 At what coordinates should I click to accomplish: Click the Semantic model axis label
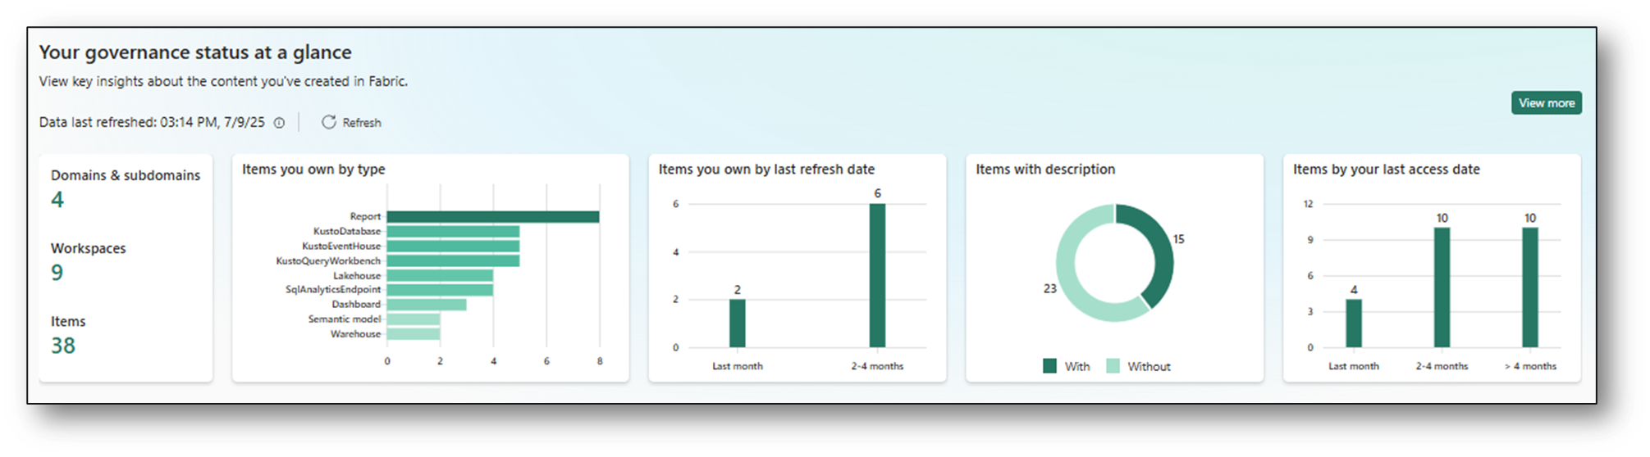(x=345, y=319)
